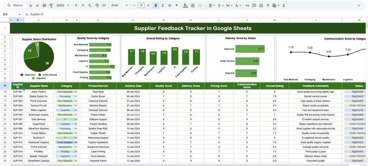Open the borders tool
368x166 pixels.
[193, 5]
